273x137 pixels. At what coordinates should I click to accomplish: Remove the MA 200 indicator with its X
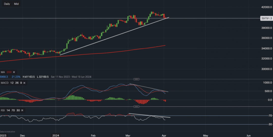[14, 72]
